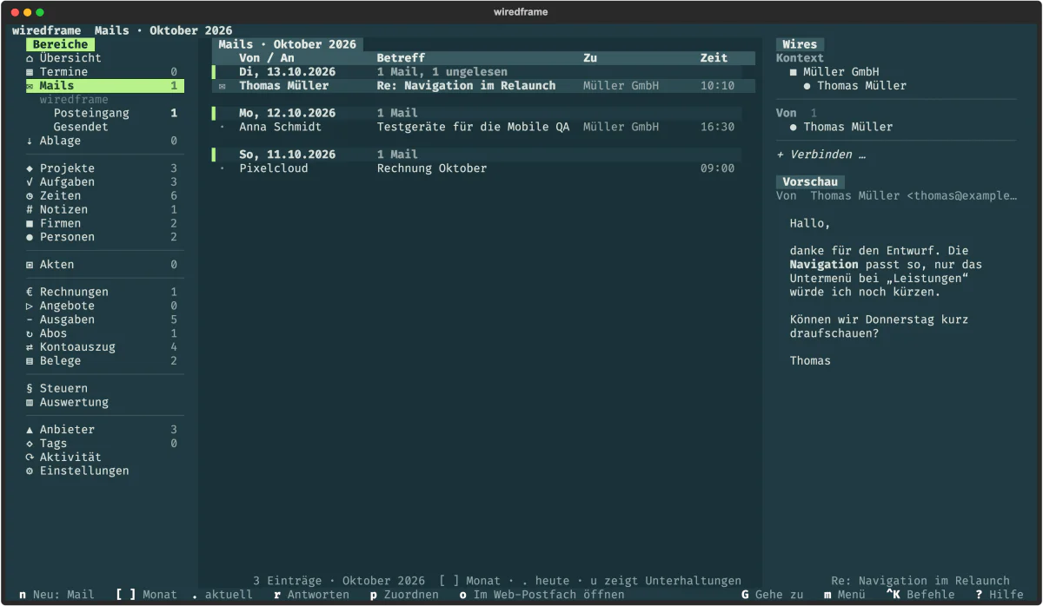This screenshot has height=606, width=1043.
Task: Click the square icon beside Firmen
Action: pyautogui.click(x=30, y=223)
